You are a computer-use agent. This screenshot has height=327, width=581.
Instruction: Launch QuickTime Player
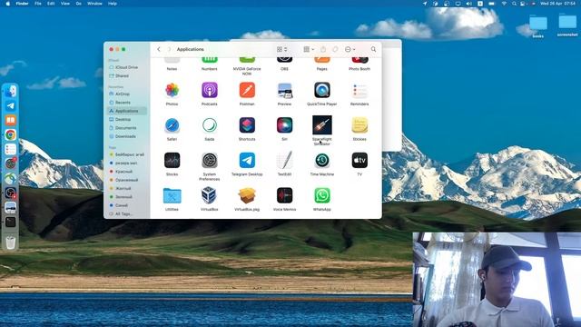(x=322, y=90)
